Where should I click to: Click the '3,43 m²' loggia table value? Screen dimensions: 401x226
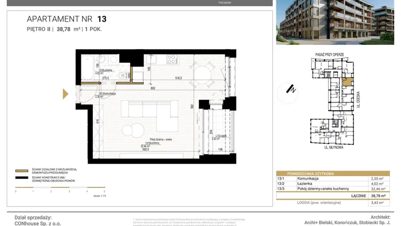(x=377, y=203)
